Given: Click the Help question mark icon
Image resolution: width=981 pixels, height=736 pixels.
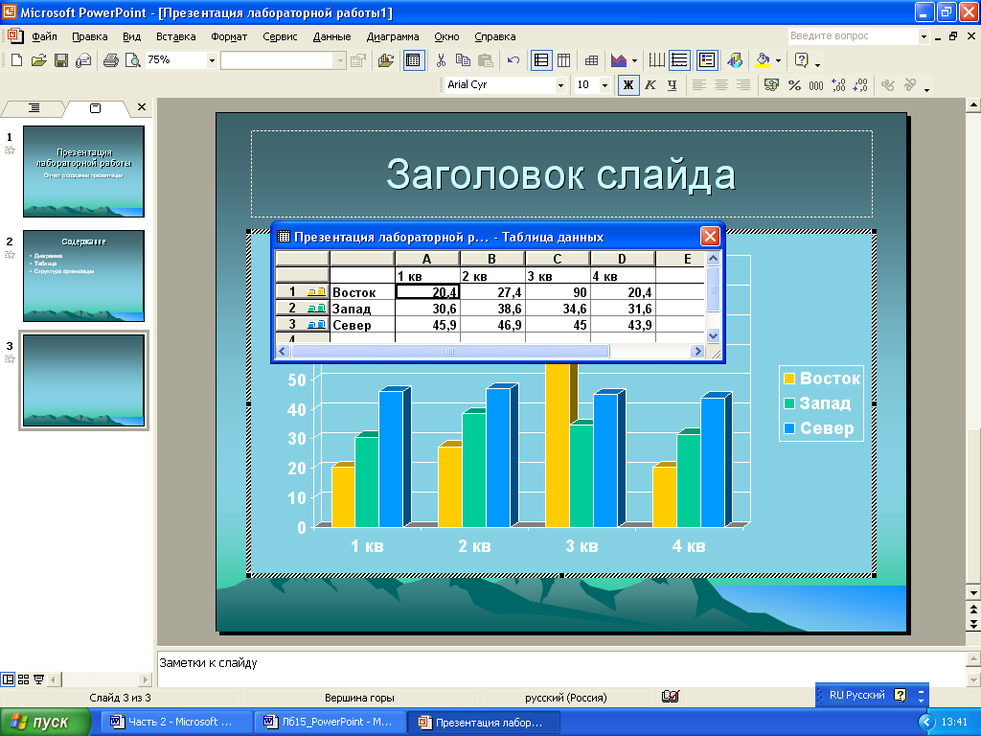Looking at the screenshot, I should coord(802,60).
